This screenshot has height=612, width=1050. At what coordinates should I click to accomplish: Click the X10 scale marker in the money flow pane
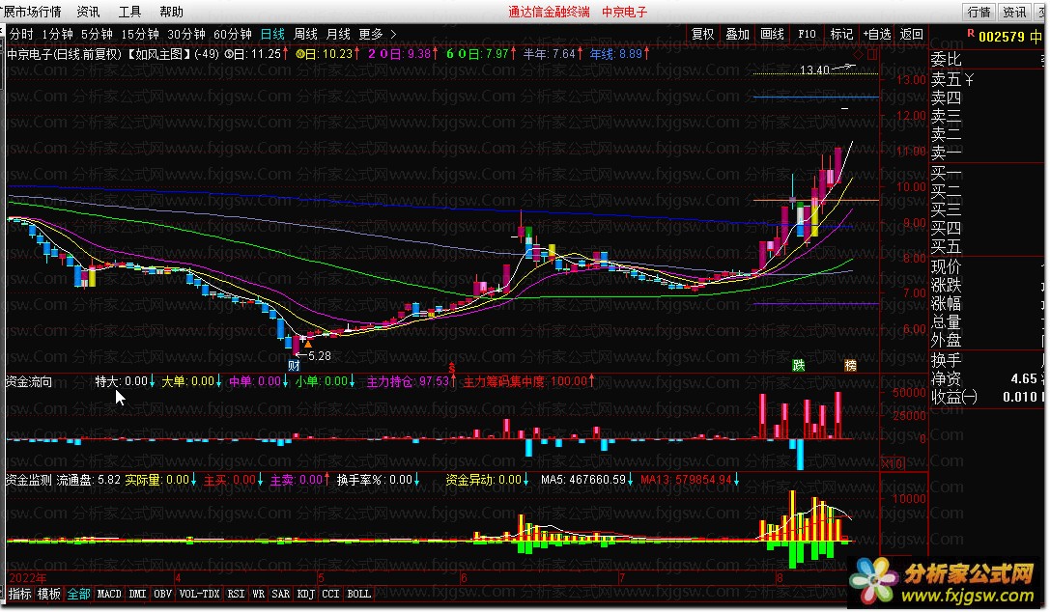click(892, 463)
